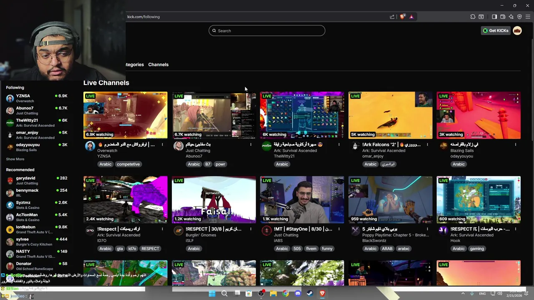Viewport: 534px width, 300px height.
Task: Open Windows Start menu
Action: pos(212,293)
